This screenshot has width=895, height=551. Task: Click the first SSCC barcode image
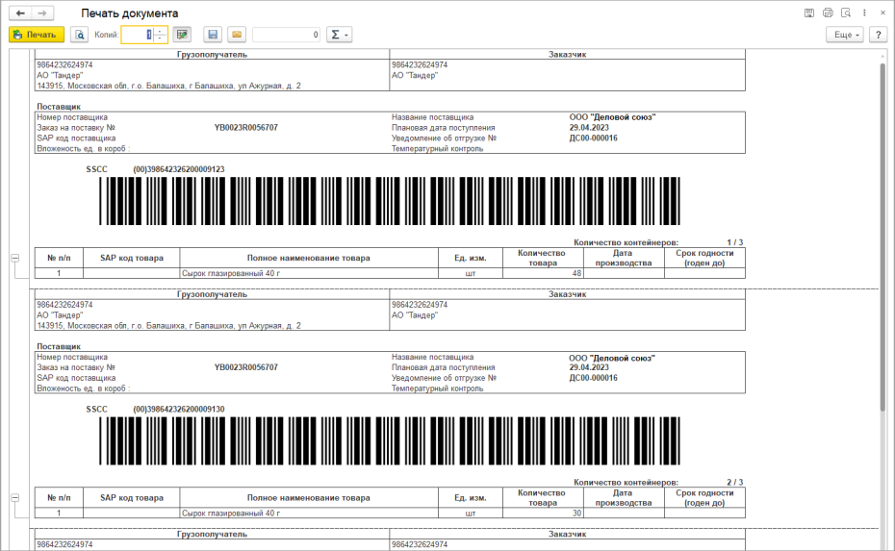[x=390, y=201]
